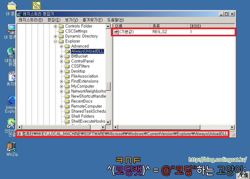Click the FindExtensions folder icon
This screenshot has width=250, height=179.
[67, 81]
